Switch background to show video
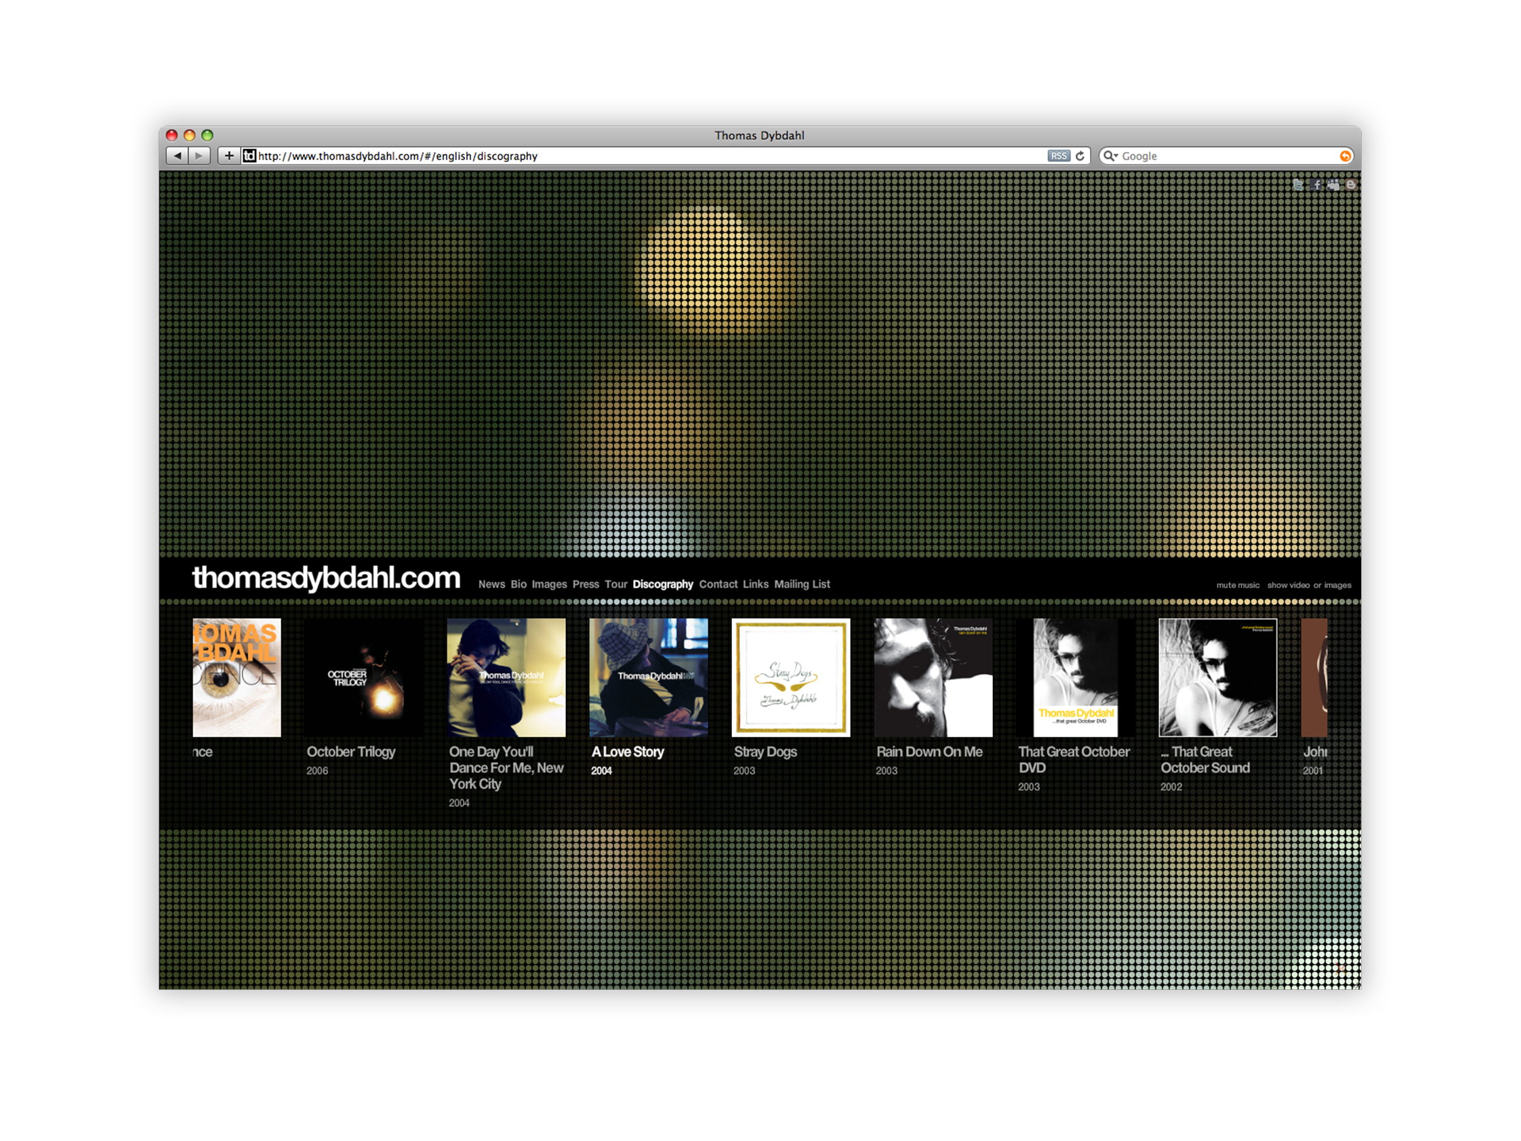Image resolution: width=1521 pixels, height=1141 pixels. point(1289,585)
